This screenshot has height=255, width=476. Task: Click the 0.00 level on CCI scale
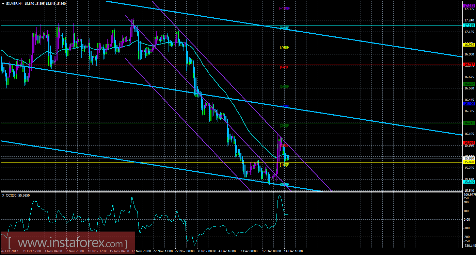click(467, 219)
